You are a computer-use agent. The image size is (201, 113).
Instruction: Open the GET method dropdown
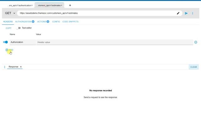[10, 13]
